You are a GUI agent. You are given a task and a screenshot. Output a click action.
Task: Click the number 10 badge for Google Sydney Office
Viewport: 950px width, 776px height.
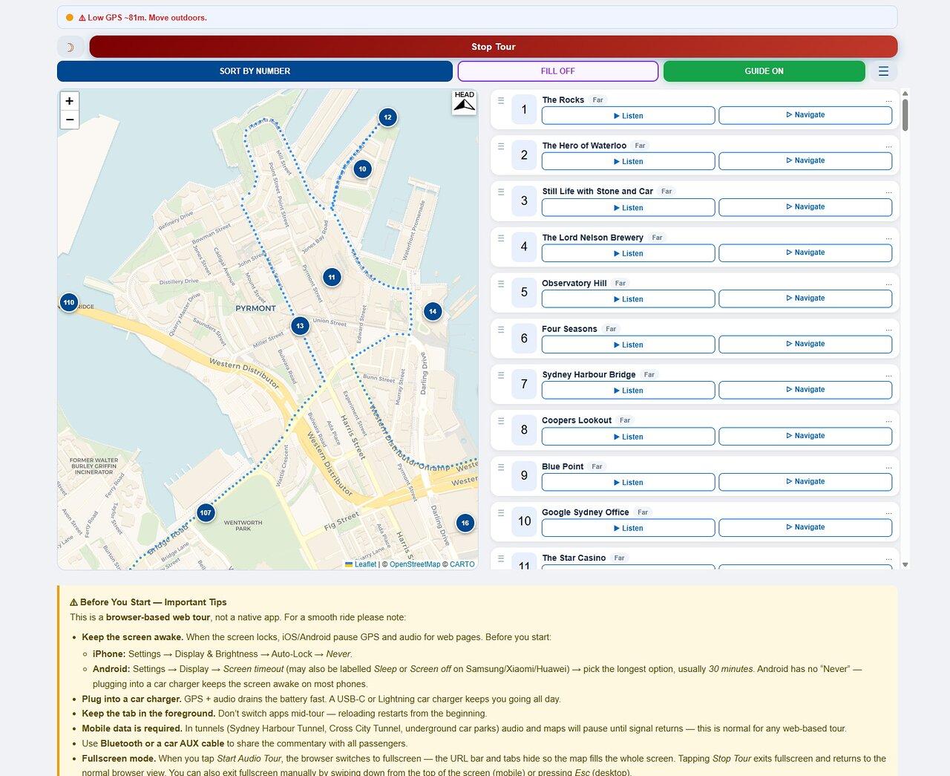(524, 521)
